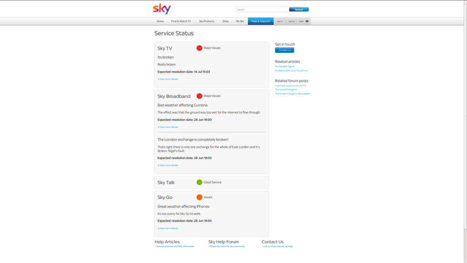The height and width of the screenshot is (263, 467).
Task: Click the green status circle for Sky Talk
Action: tap(199, 183)
